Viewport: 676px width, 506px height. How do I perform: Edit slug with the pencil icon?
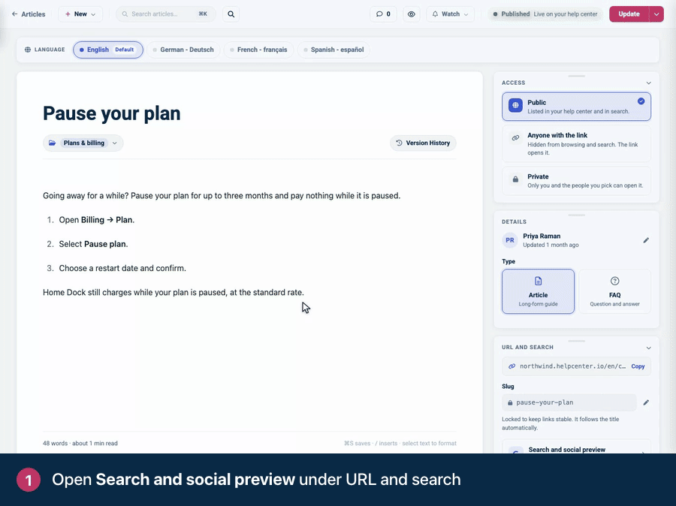[646, 402]
